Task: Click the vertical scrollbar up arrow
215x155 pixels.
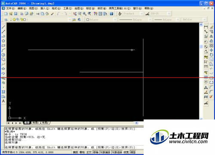Action: [201, 25]
